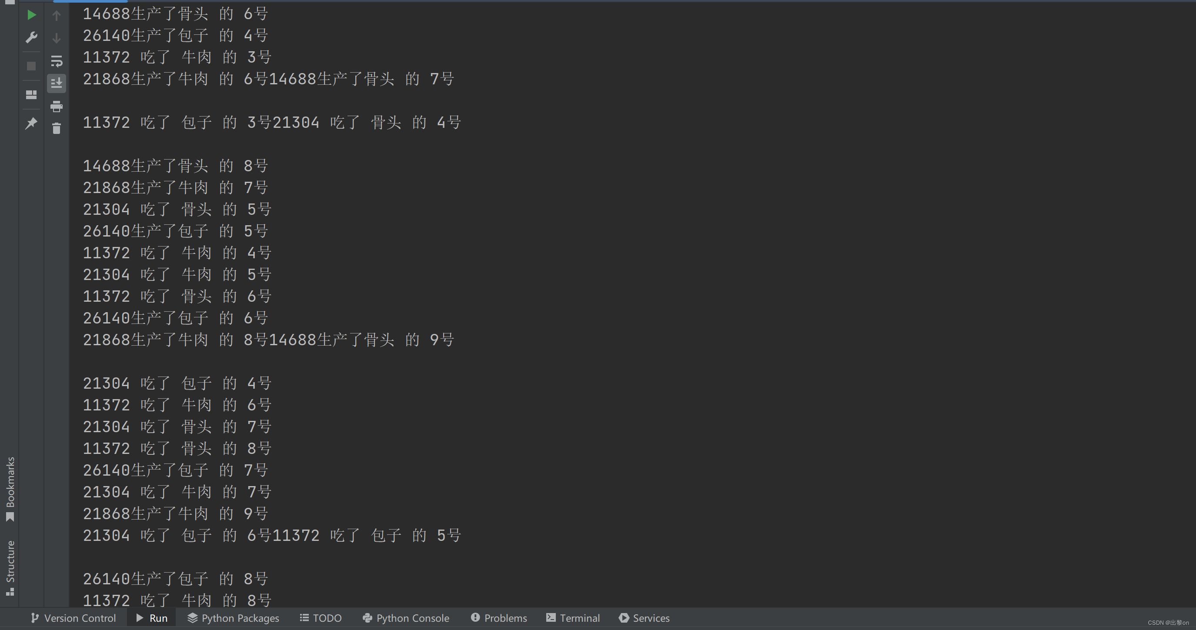Image resolution: width=1196 pixels, height=630 pixels.
Task: Click the green Run arrow icon
Action: point(30,13)
